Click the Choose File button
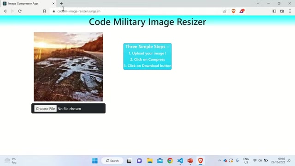This screenshot has height=166, width=295. point(45,109)
